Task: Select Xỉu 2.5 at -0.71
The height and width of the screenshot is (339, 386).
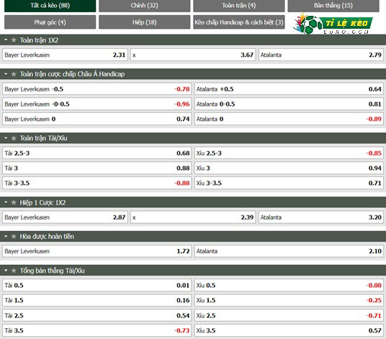Action: point(289,315)
